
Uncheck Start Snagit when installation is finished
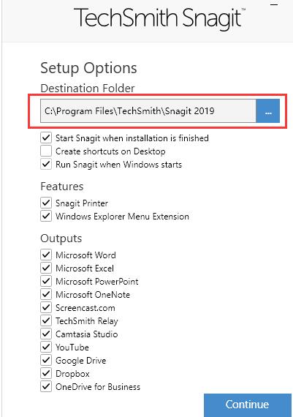click(x=46, y=138)
